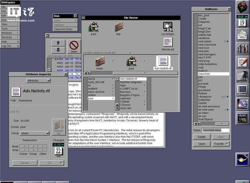Toggle Owner Write permission

click(x=24, y=150)
